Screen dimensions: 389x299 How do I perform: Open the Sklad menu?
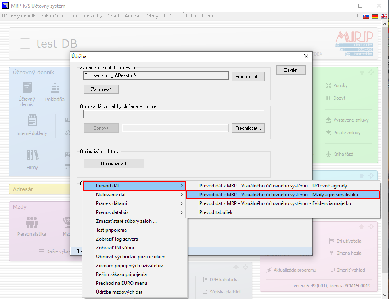click(113, 16)
